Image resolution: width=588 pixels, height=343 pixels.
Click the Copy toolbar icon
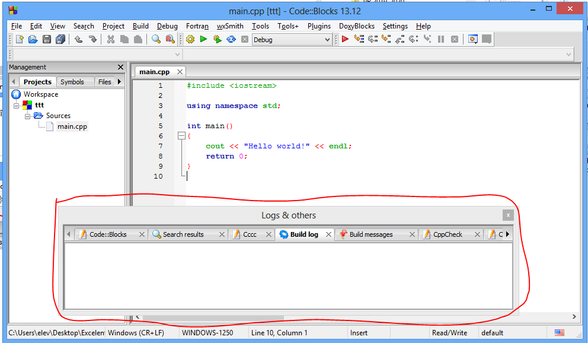(124, 39)
